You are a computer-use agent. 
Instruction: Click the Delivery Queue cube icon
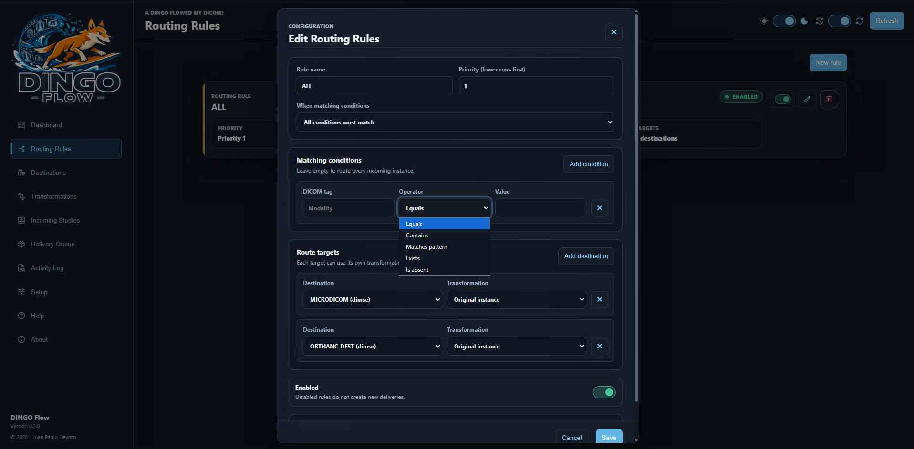(21, 244)
